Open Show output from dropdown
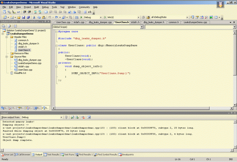237x162 pixels. point(61,117)
